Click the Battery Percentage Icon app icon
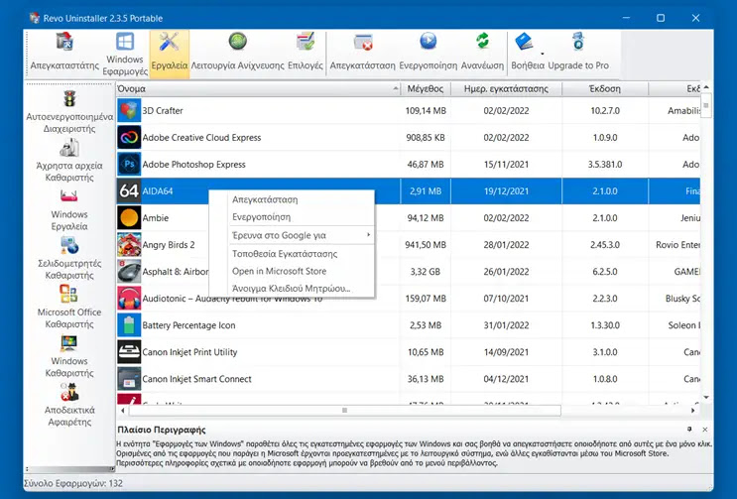Image resolution: width=737 pixels, height=499 pixels. pos(129,325)
